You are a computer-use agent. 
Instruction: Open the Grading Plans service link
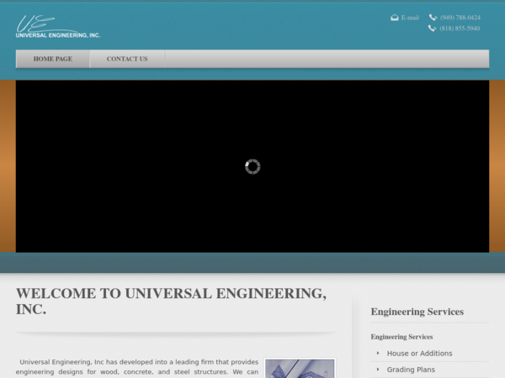(x=411, y=370)
